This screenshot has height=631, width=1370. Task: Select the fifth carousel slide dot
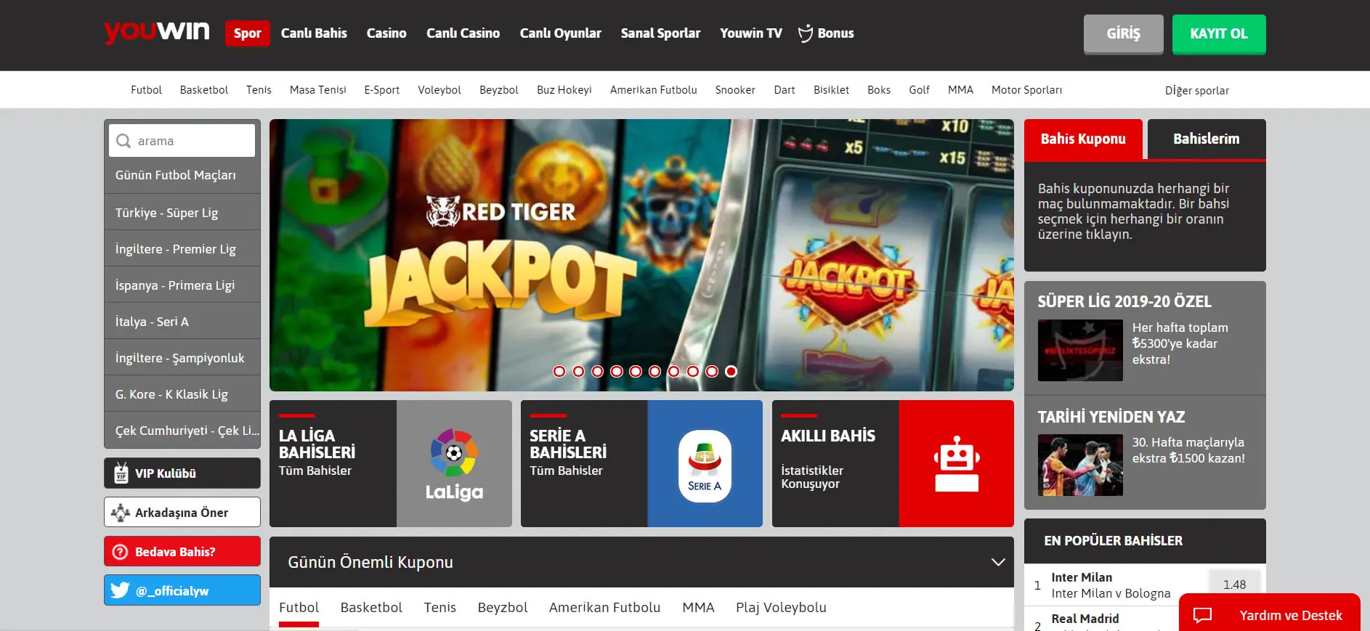(636, 372)
